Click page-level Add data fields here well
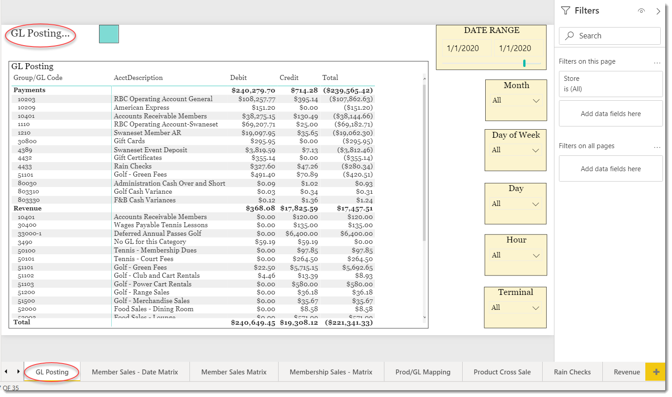This screenshot has height=397, width=672. (610, 114)
